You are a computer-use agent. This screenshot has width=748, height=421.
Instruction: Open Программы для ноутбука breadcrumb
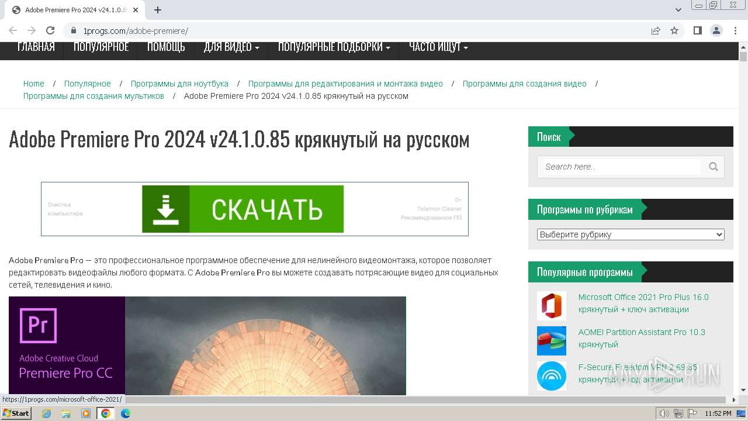point(179,84)
